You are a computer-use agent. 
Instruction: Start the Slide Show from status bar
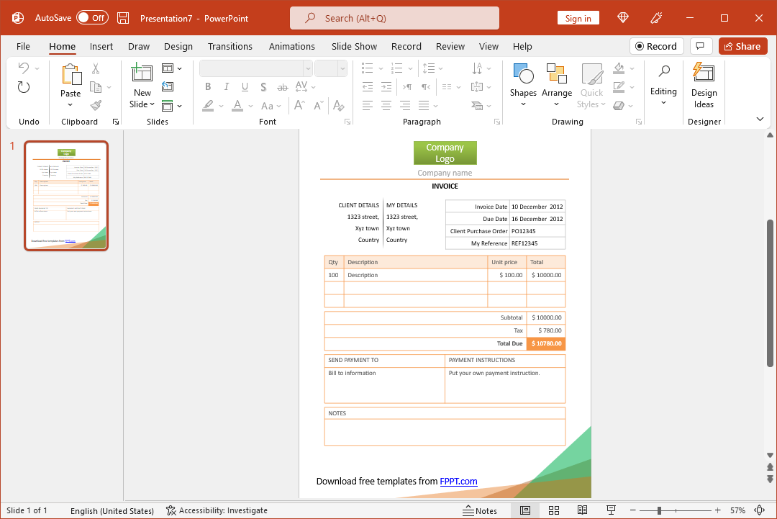(x=611, y=510)
